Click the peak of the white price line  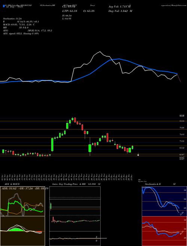click(x=100, y=51)
